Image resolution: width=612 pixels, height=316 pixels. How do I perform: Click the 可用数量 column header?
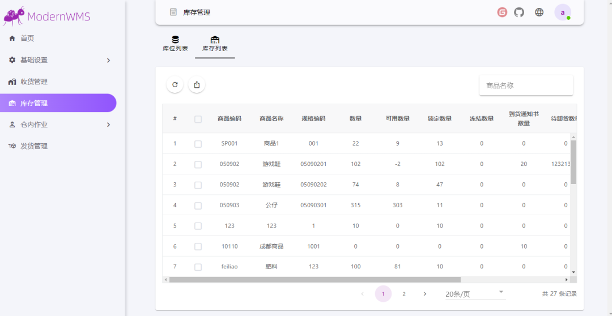398,118
